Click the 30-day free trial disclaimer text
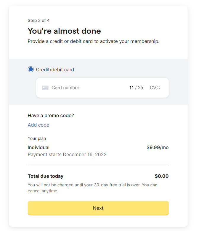This screenshot has width=199, height=231. click(92, 188)
